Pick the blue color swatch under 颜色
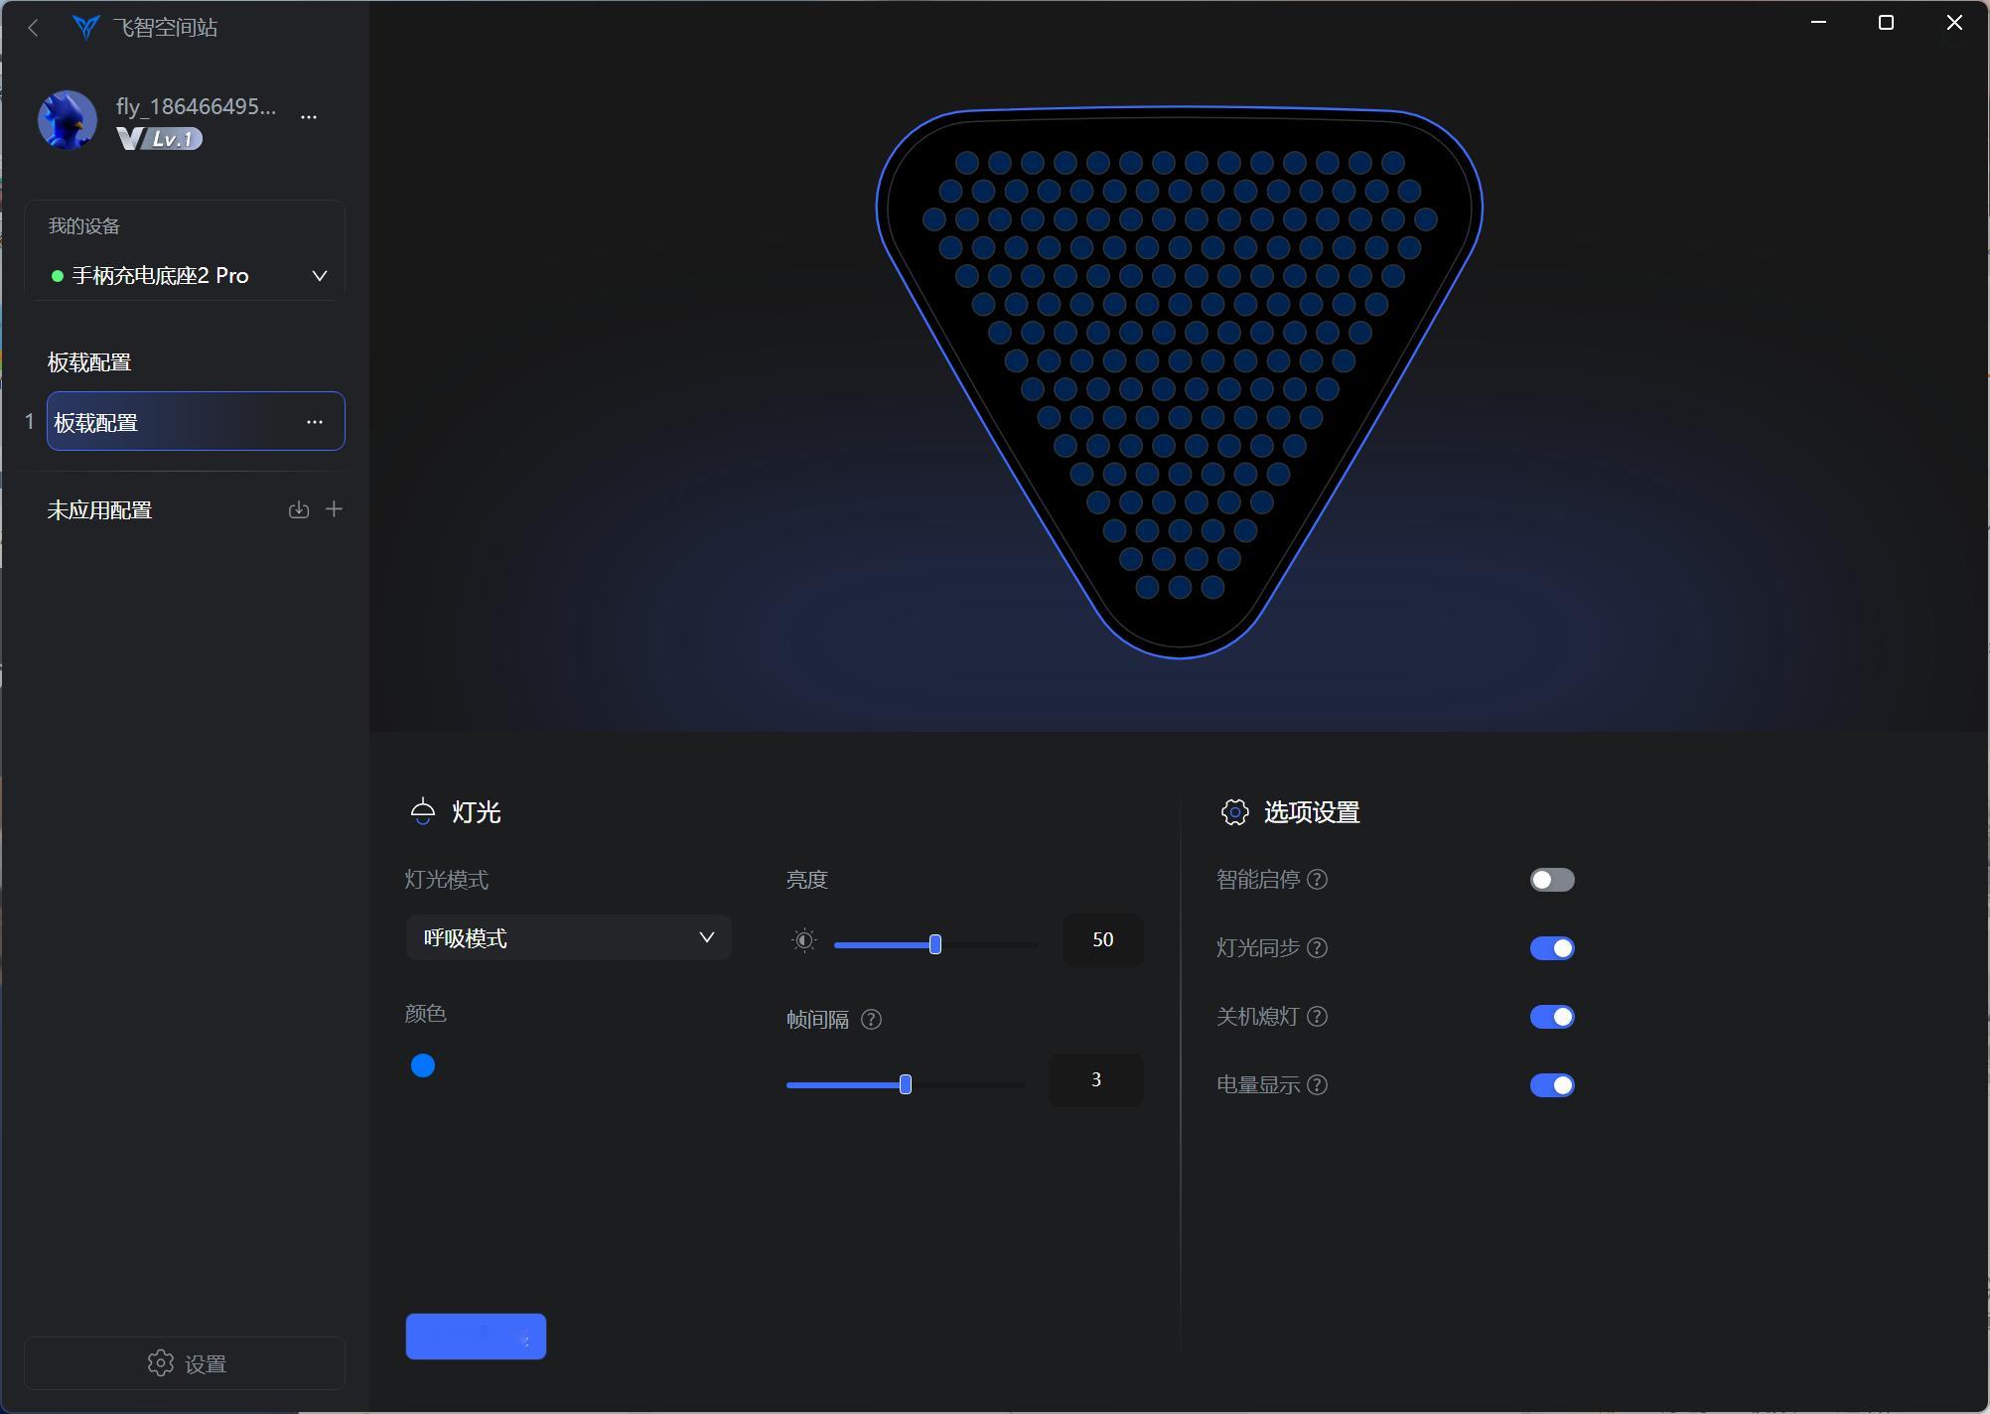Screen dimensions: 1990x1414 point(423,1065)
